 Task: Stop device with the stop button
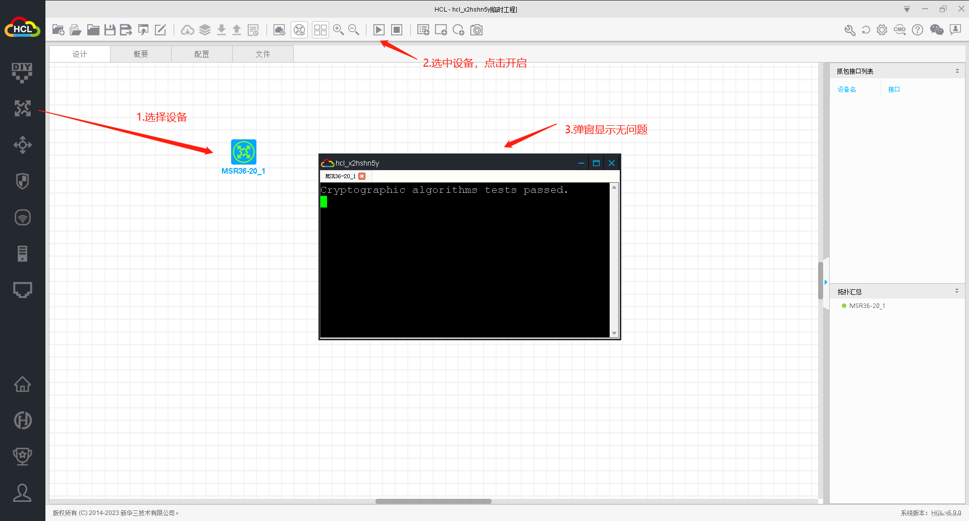[397, 30]
